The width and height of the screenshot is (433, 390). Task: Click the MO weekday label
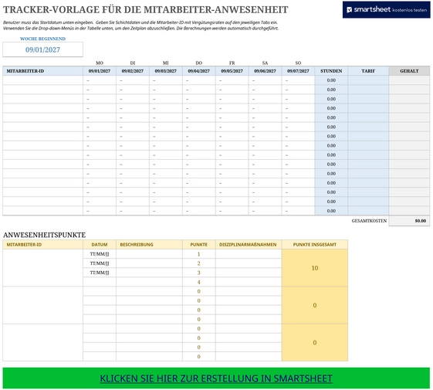100,63
